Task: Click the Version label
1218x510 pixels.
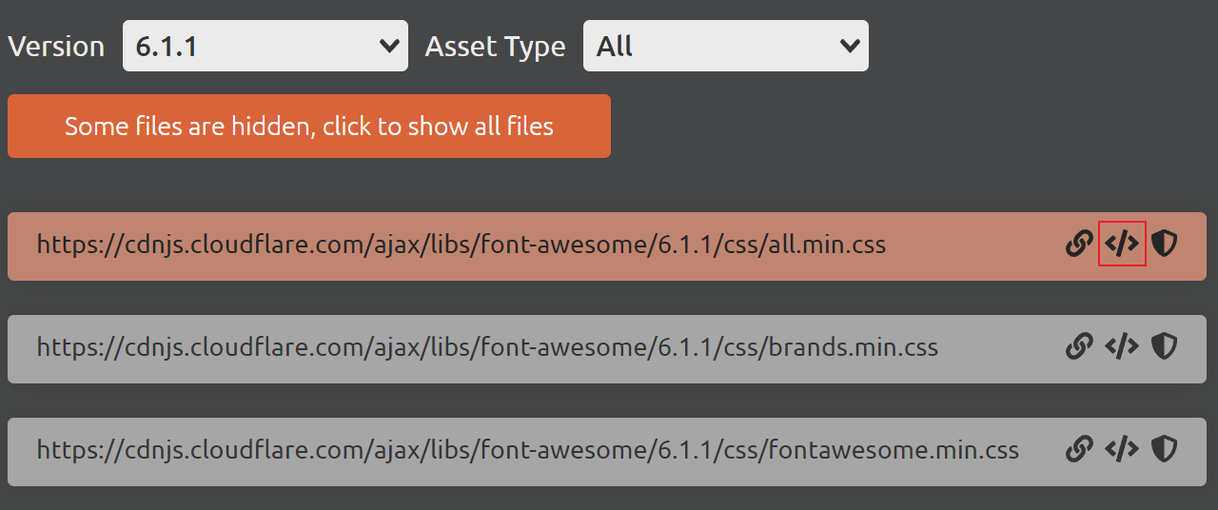Action: pos(56,46)
